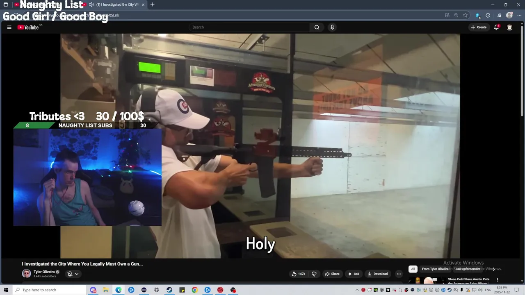Open the Stone Cold Steve Austin recommended video

tap(468, 281)
